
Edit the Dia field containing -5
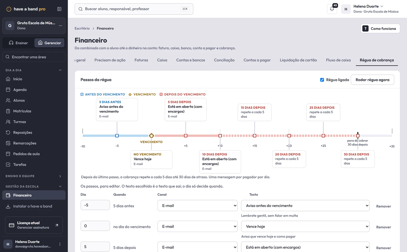point(95,205)
